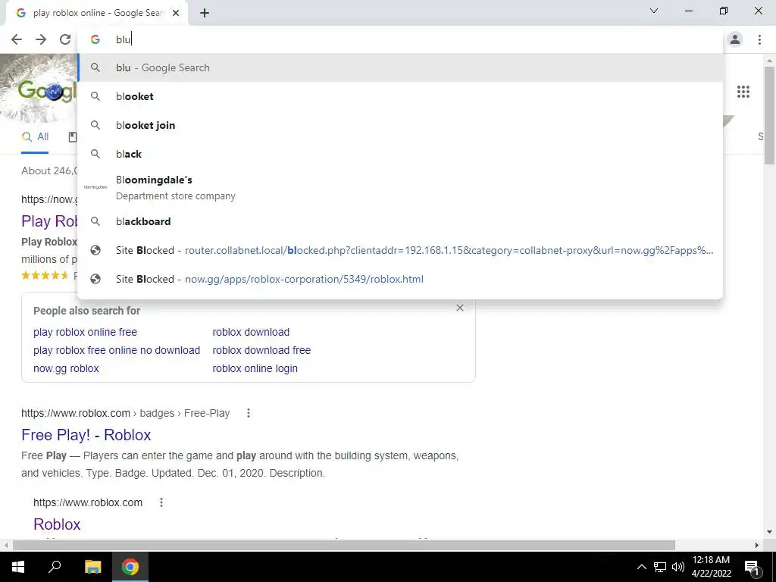The height and width of the screenshot is (582, 776).
Task: Open 'play roblox free online no download'
Action: [117, 350]
